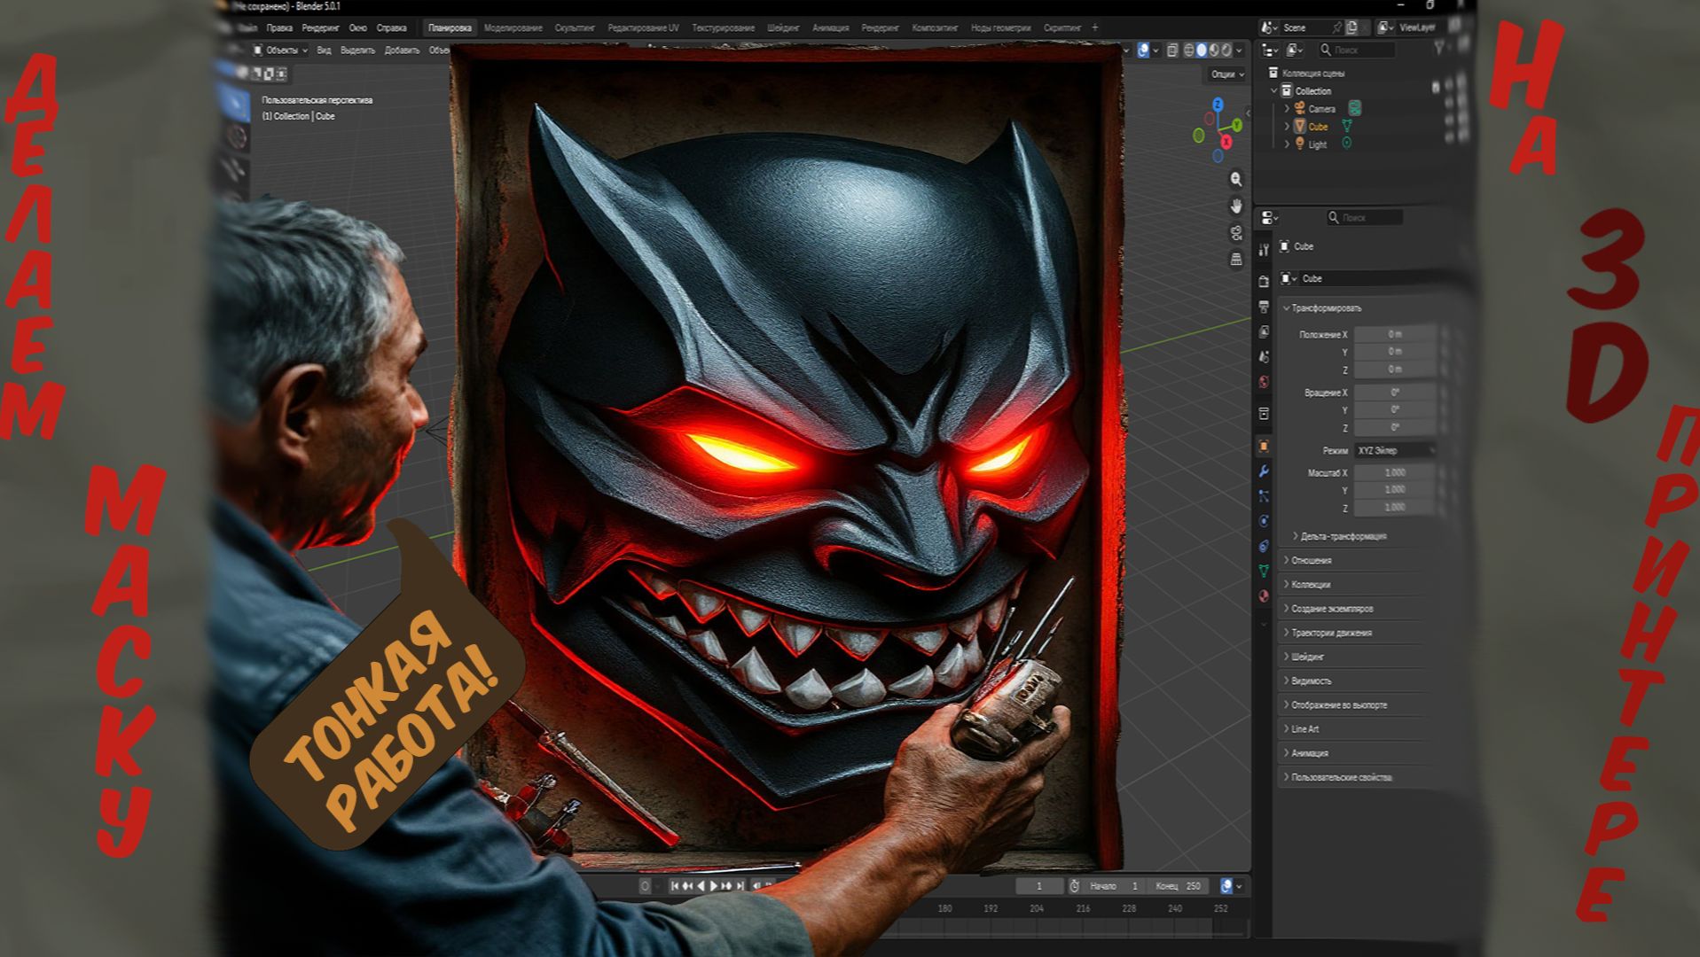Viewport: 1700px width, 957px height.
Task: Open the Объекты mode dropdown in viewport header
Action: (280, 51)
